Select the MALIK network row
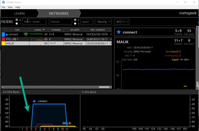The image size is (199, 131). (57, 43)
